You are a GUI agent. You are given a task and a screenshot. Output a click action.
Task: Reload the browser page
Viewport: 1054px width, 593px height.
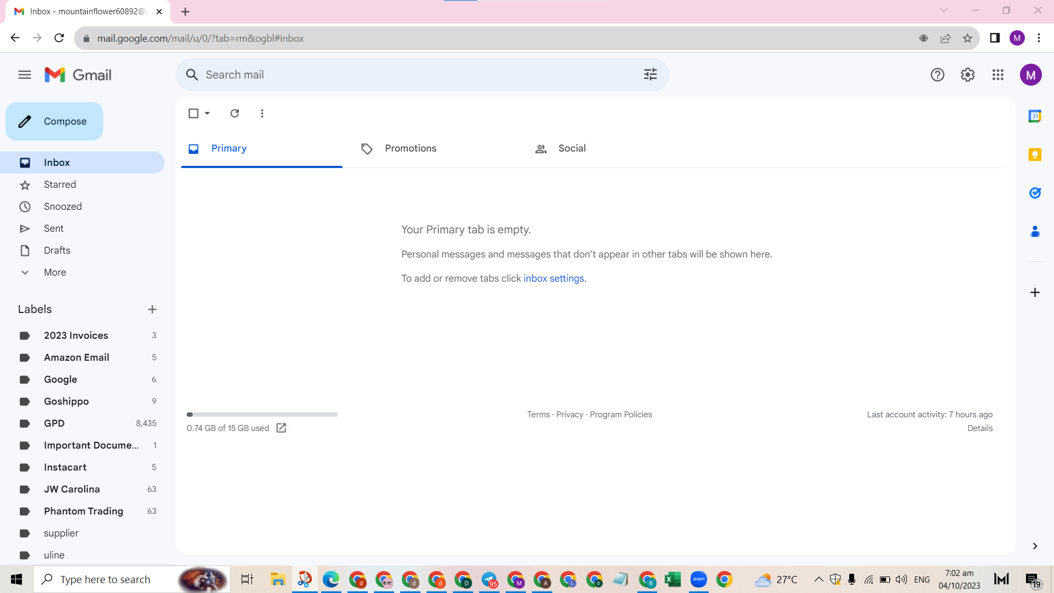click(x=59, y=38)
